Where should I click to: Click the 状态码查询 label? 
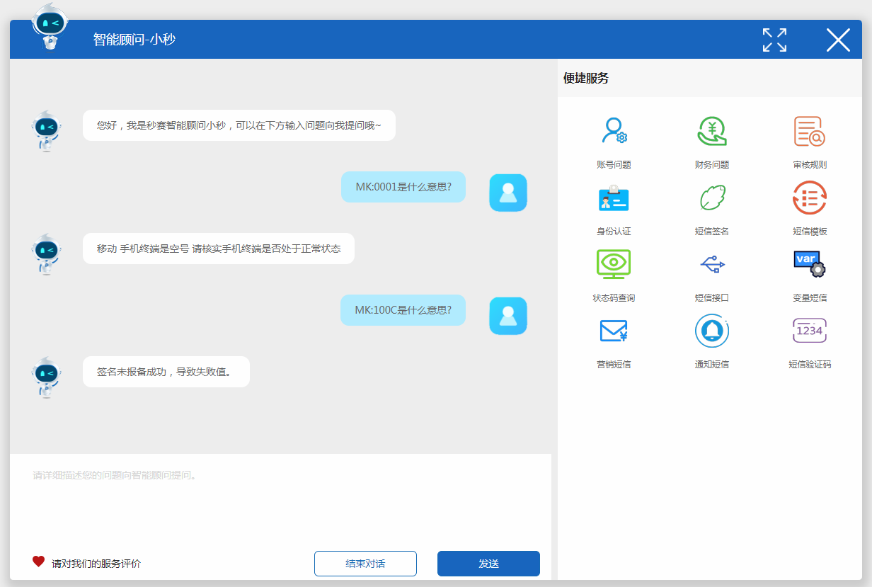tap(614, 297)
